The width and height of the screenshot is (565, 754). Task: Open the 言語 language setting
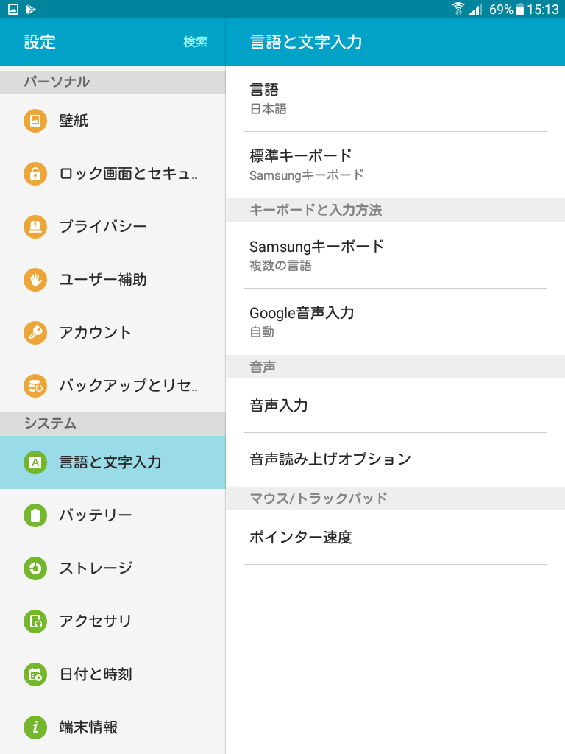click(395, 99)
